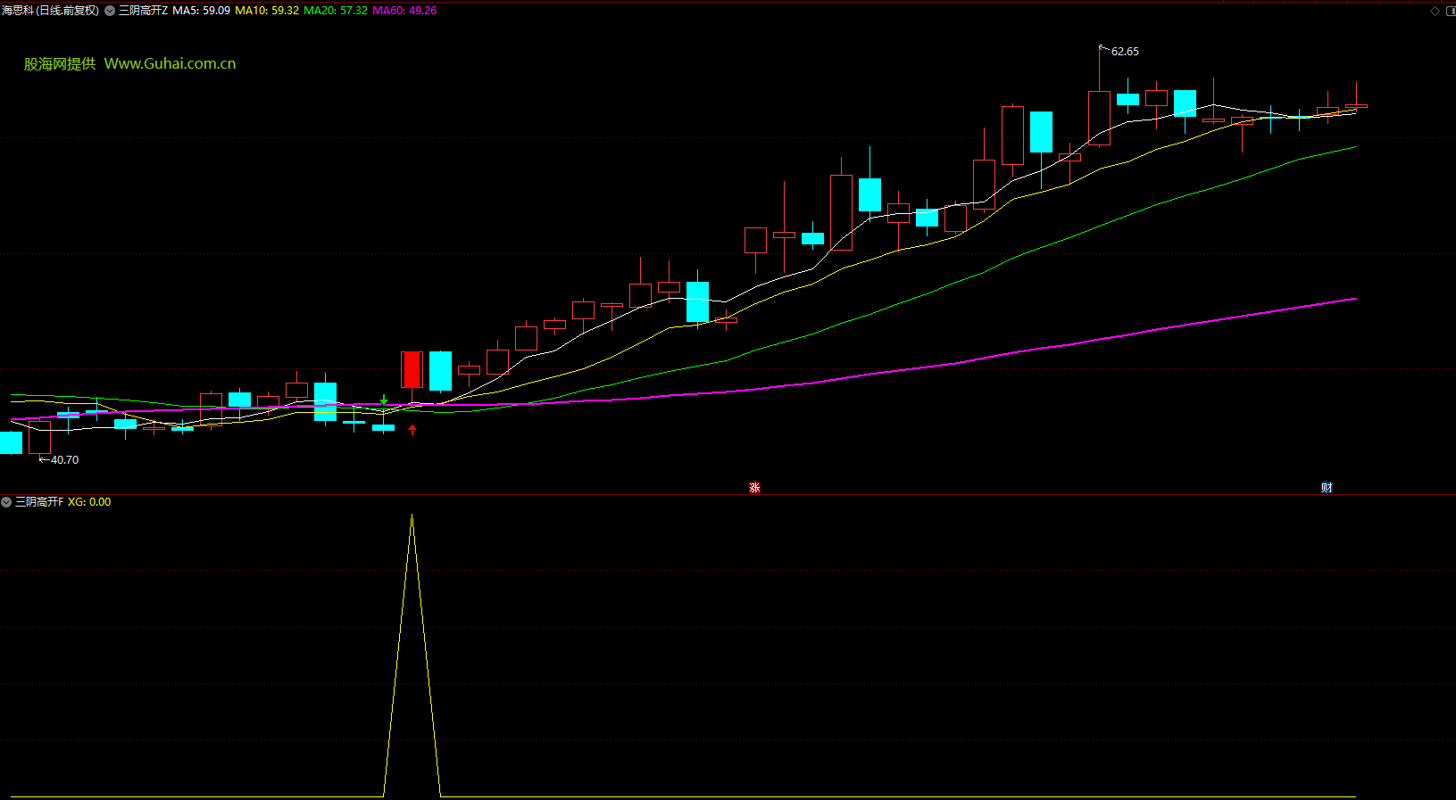The image size is (1456, 800).
Task: Click the MA20: 57.32 value
Action: [336, 11]
